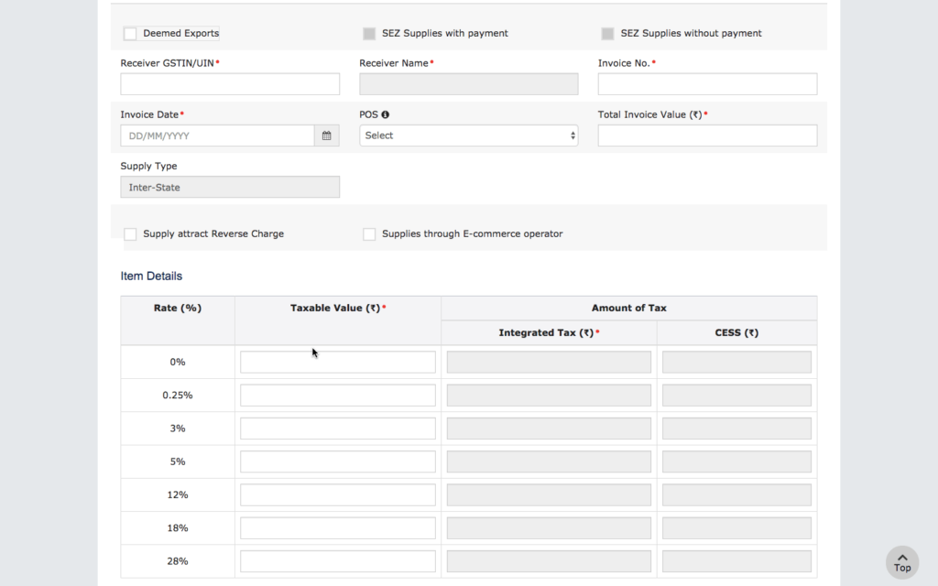Click the Taxable Value field for 3%
Image resolution: width=938 pixels, height=586 pixels.
point(337,428)
